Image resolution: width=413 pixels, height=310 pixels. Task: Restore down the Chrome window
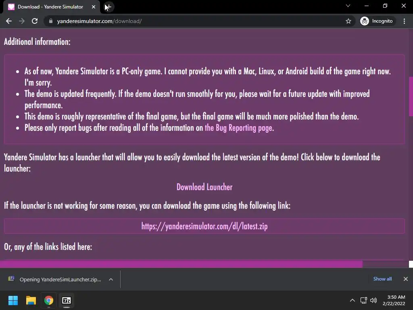coord(385,6)
